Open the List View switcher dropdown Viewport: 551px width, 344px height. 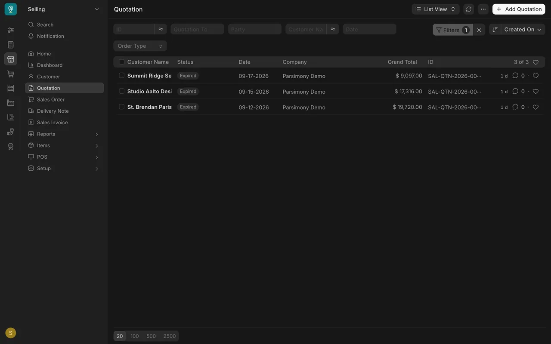[436, 9]
